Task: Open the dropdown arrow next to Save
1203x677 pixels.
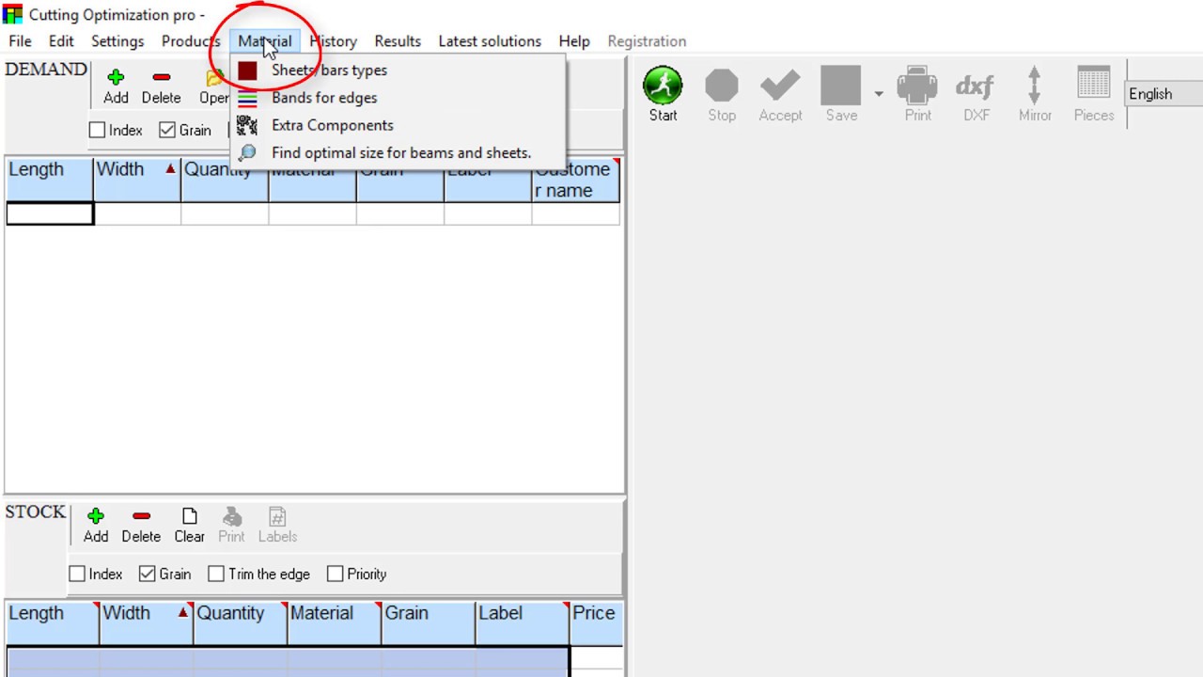Action: [879, 94]
